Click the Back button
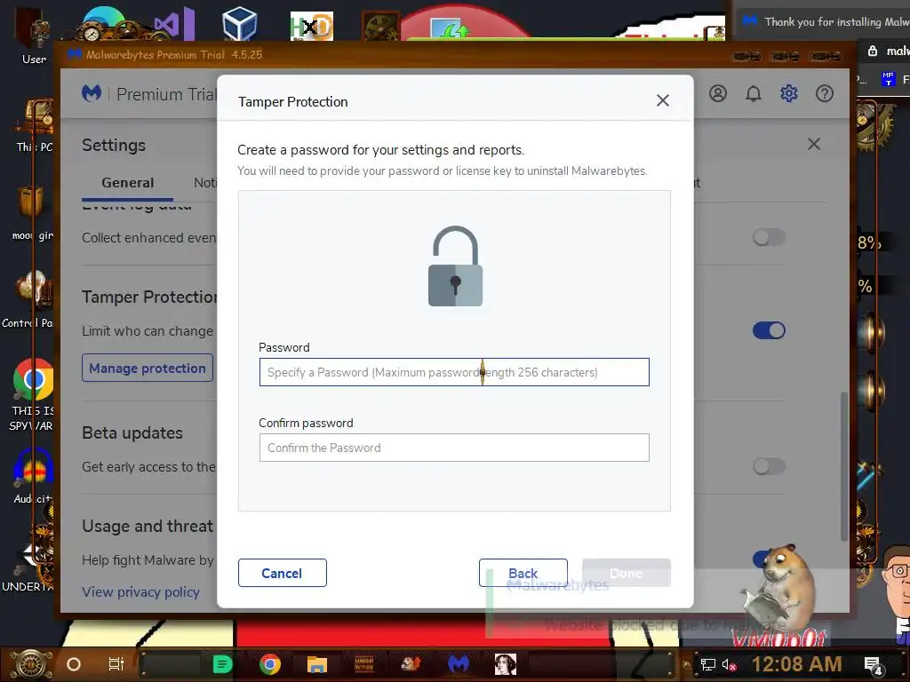Screen dimensions: 910x682 point(523,573)
